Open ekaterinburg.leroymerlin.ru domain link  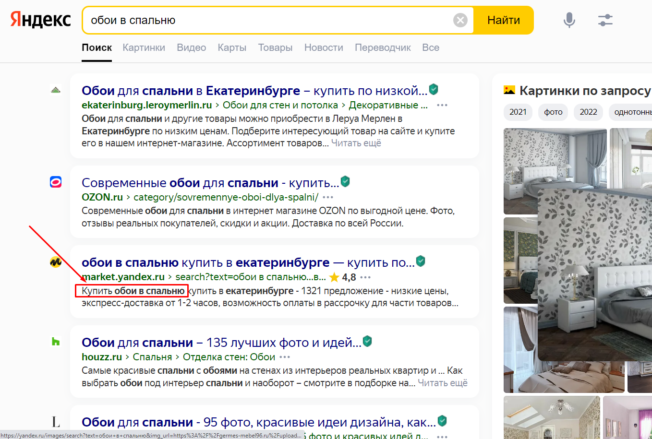point(147,105)
